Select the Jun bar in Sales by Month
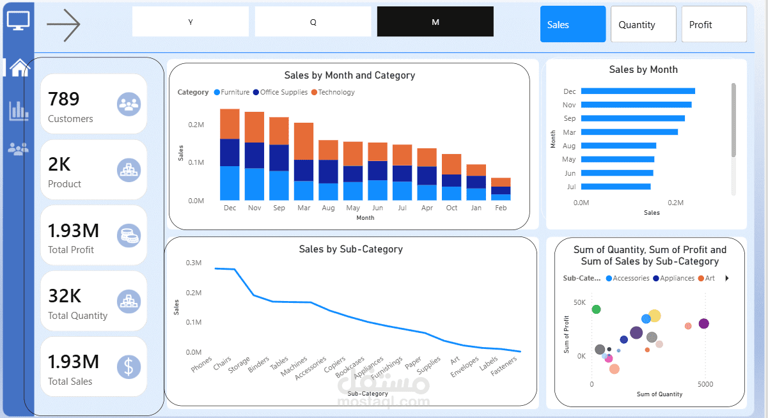This screenshot has width=768, height=418. point(617,173)
